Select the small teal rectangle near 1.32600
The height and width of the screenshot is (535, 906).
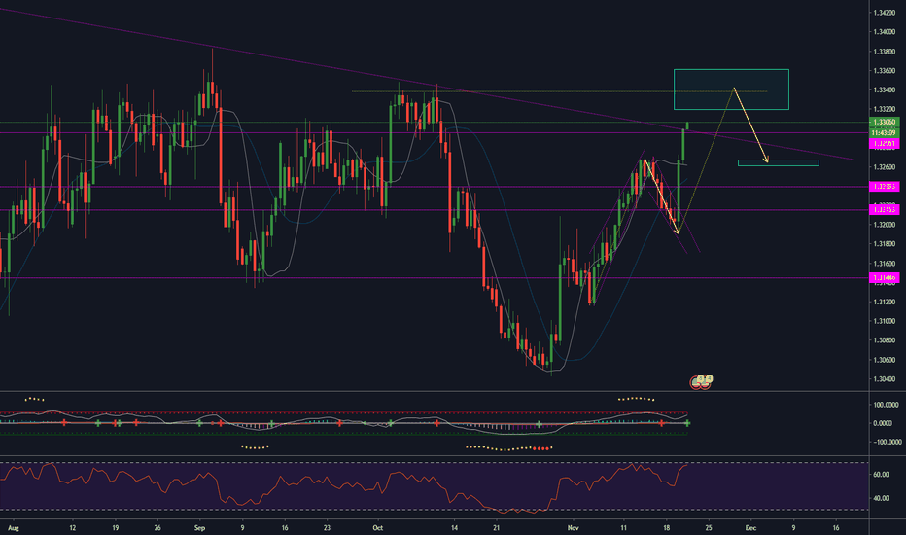tap(778, 162)
